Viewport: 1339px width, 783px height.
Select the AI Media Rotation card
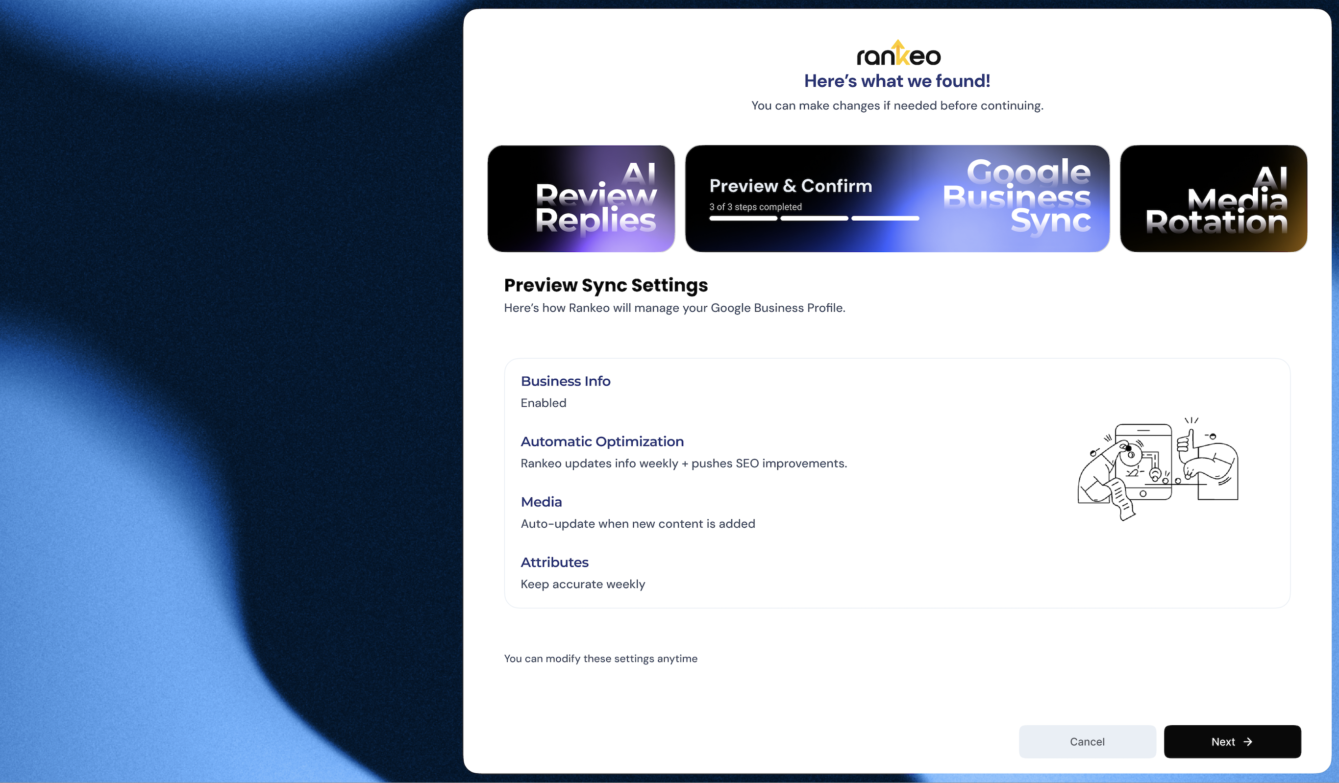tap(1213, 198)
